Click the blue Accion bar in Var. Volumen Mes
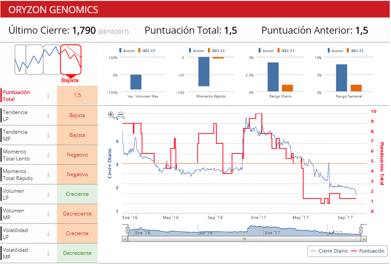 click(136, 82)
